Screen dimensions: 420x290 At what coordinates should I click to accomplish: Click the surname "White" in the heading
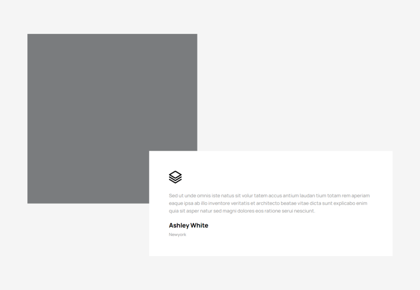coord(199,226)
